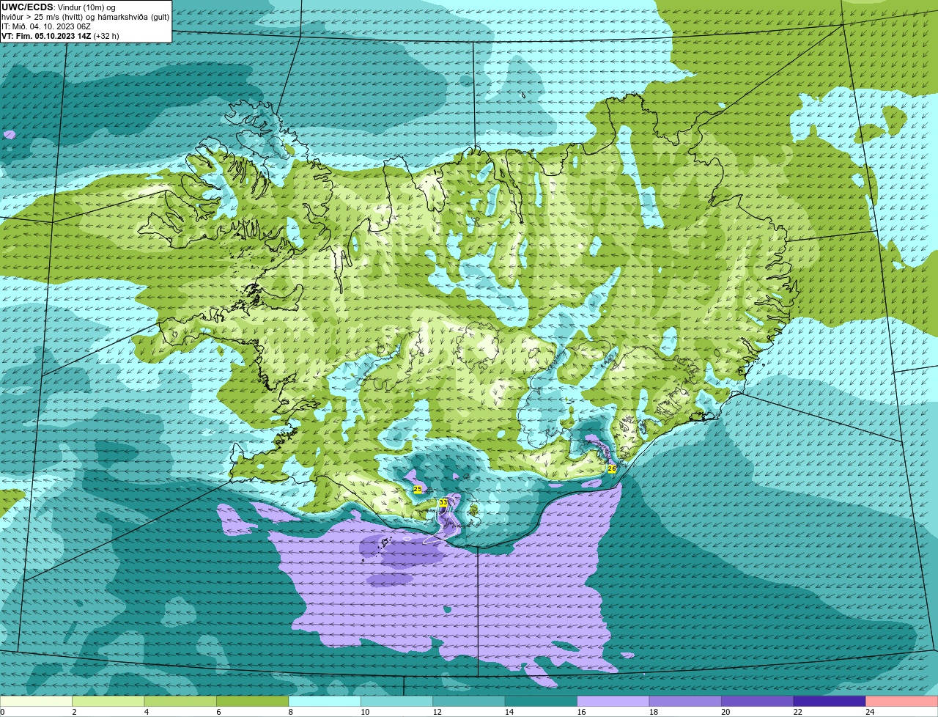938x717 pixels.
Task: Click the pink legend swatch above 24 m/s
Action: point(902,701)
